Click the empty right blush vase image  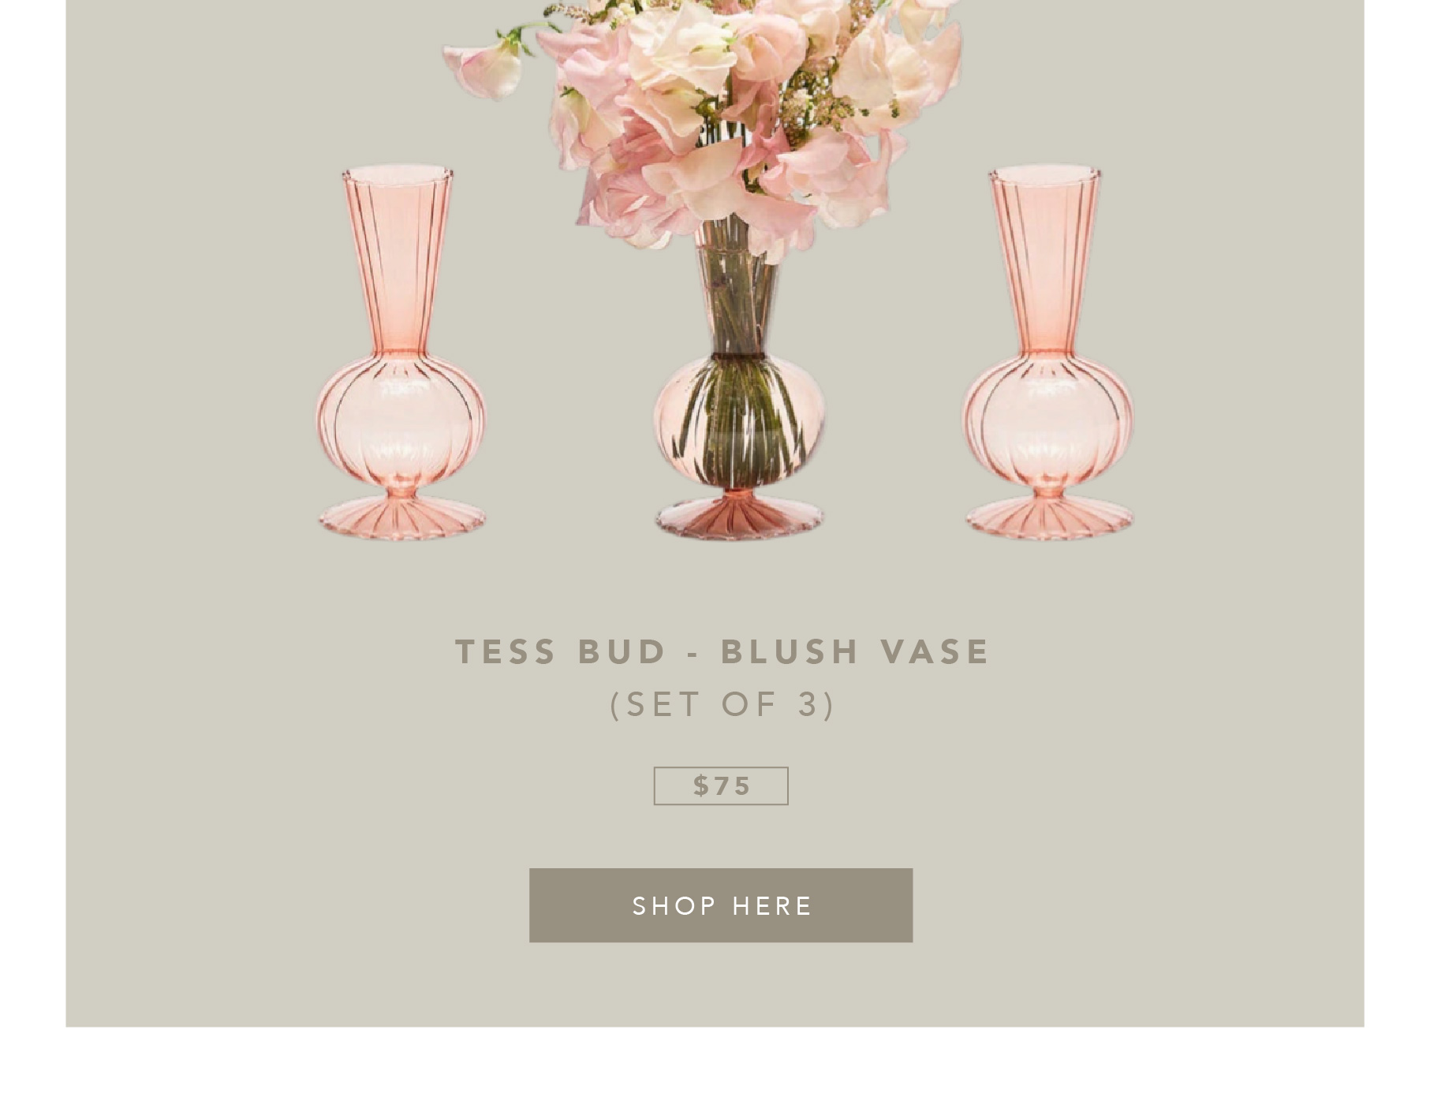[1047, 353]
